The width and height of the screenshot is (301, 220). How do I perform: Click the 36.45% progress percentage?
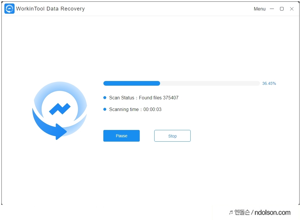tap(269, 83)
